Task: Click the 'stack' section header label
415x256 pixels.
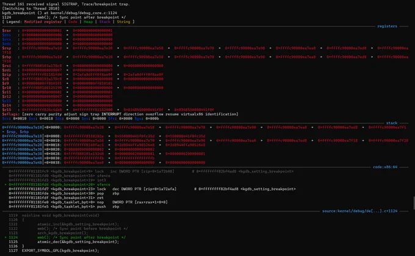Action: click(392, 123)
